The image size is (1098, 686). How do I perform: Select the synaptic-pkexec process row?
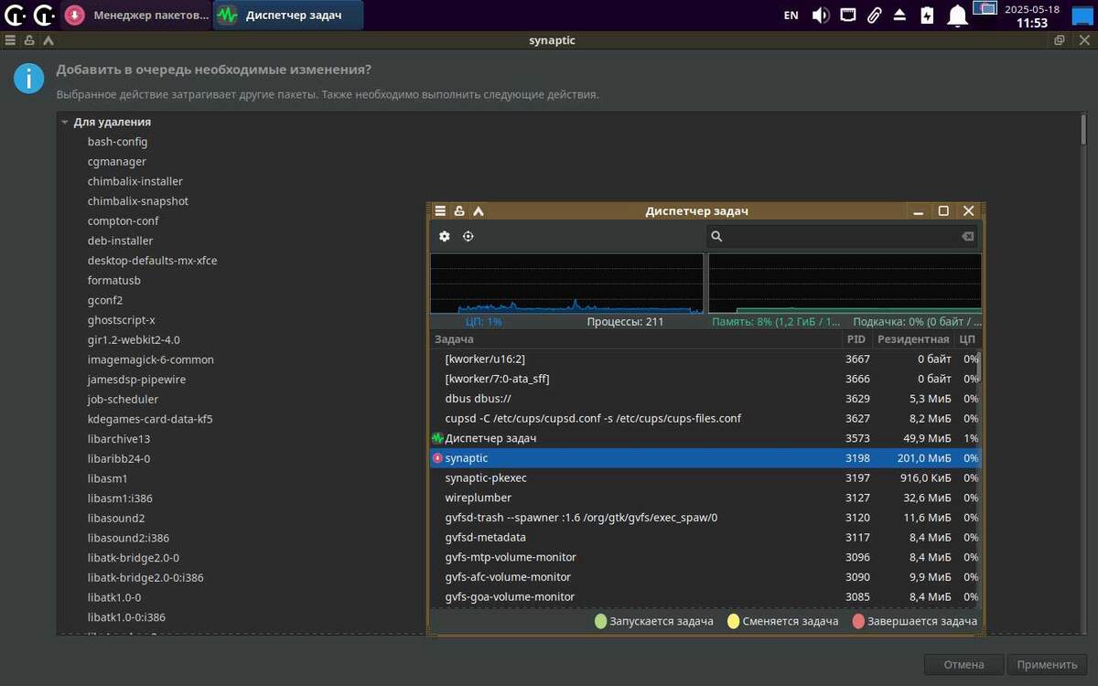click(704, 477)
